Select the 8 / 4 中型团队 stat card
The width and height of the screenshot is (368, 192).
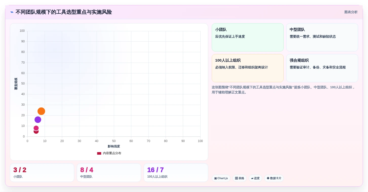pyautogui.click(x=109, y=173)
